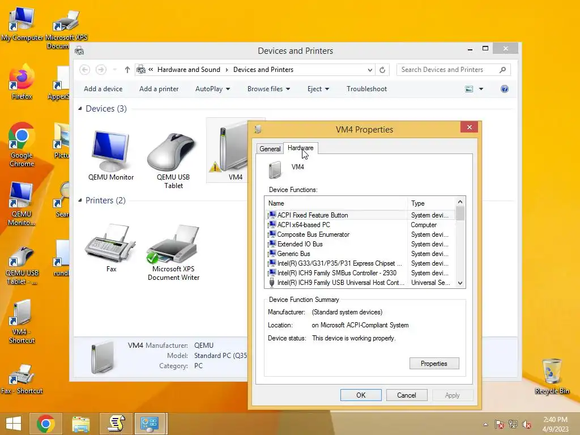The height and width of the screenshot is (435, 580).
Task: Click Add a printer
Action: point(159,89)
